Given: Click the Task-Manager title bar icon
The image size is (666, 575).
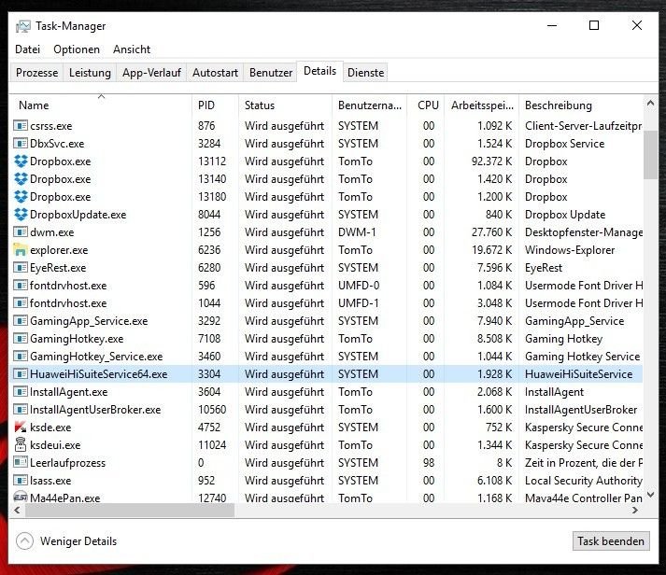Looking at the screenshot, I should (x=23, y=26).
